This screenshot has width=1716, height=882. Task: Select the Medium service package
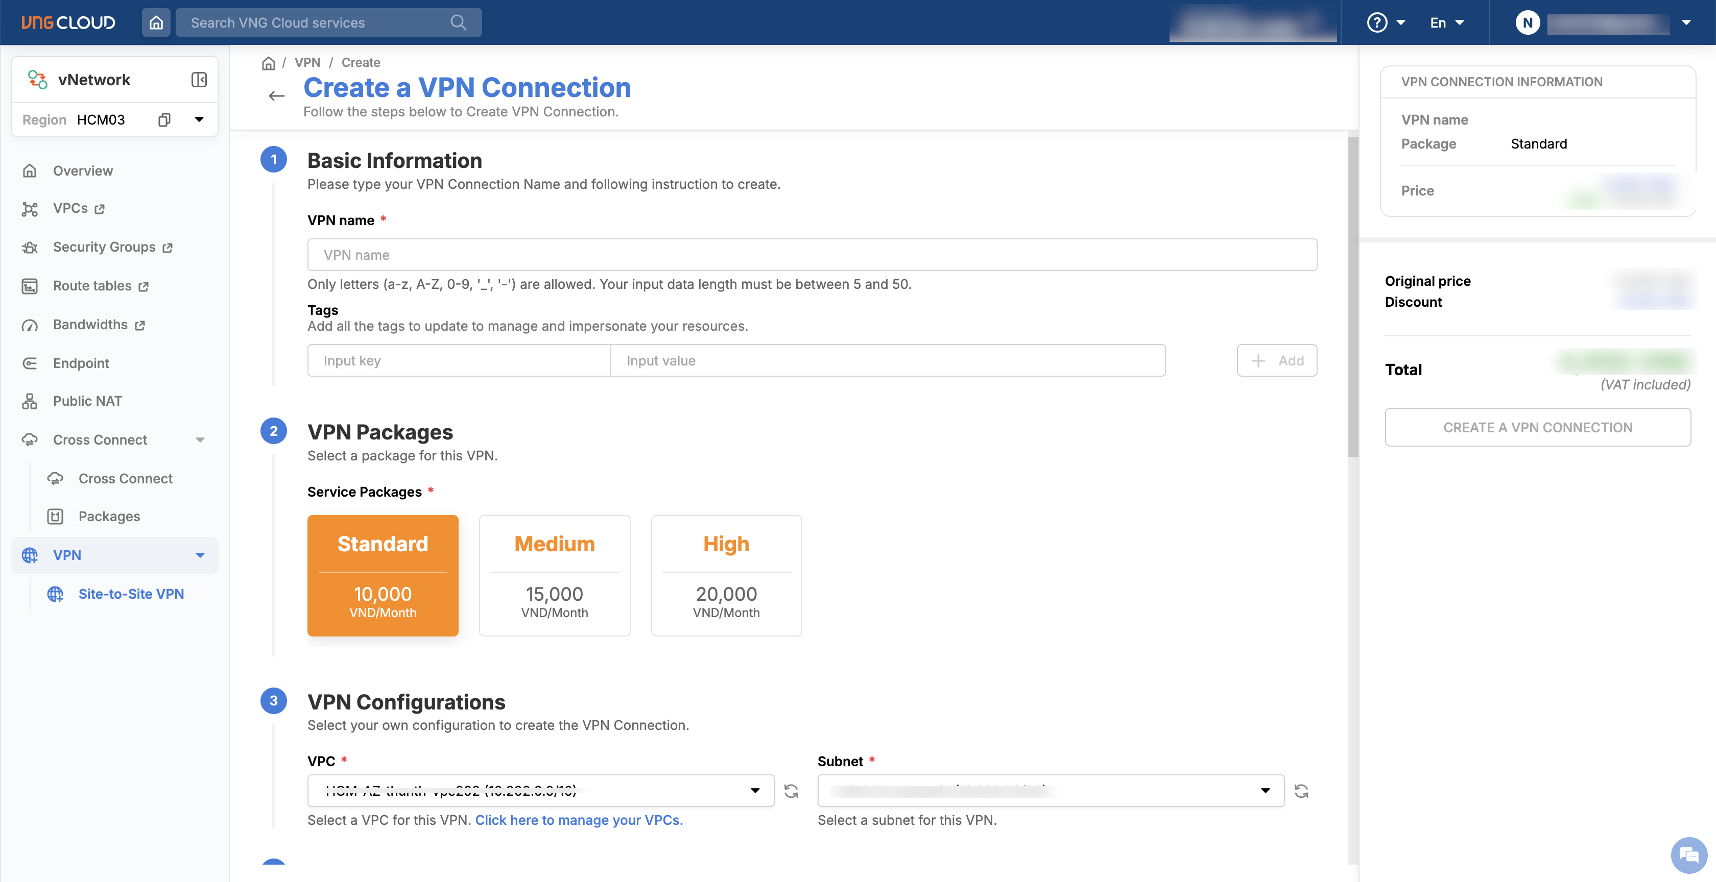pos(554,575)
